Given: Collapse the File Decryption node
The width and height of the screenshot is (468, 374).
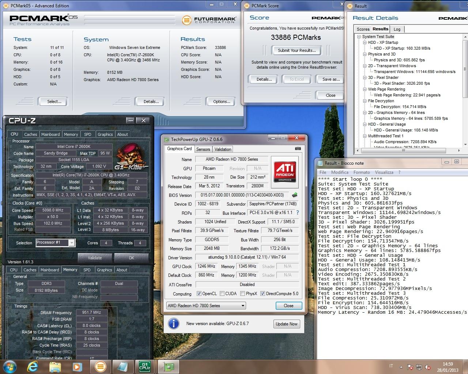Looking at the screenshot, I should click(365, 101).
